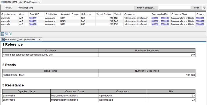Sort by Organism Name column header

(9, 14)
